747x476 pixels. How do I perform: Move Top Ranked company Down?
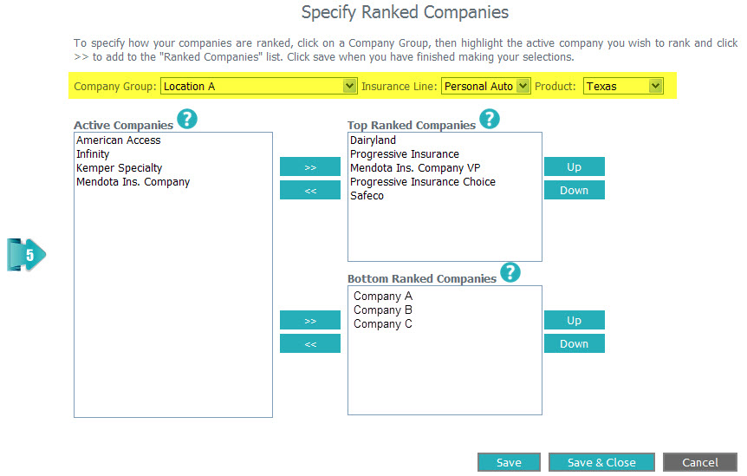574,190
